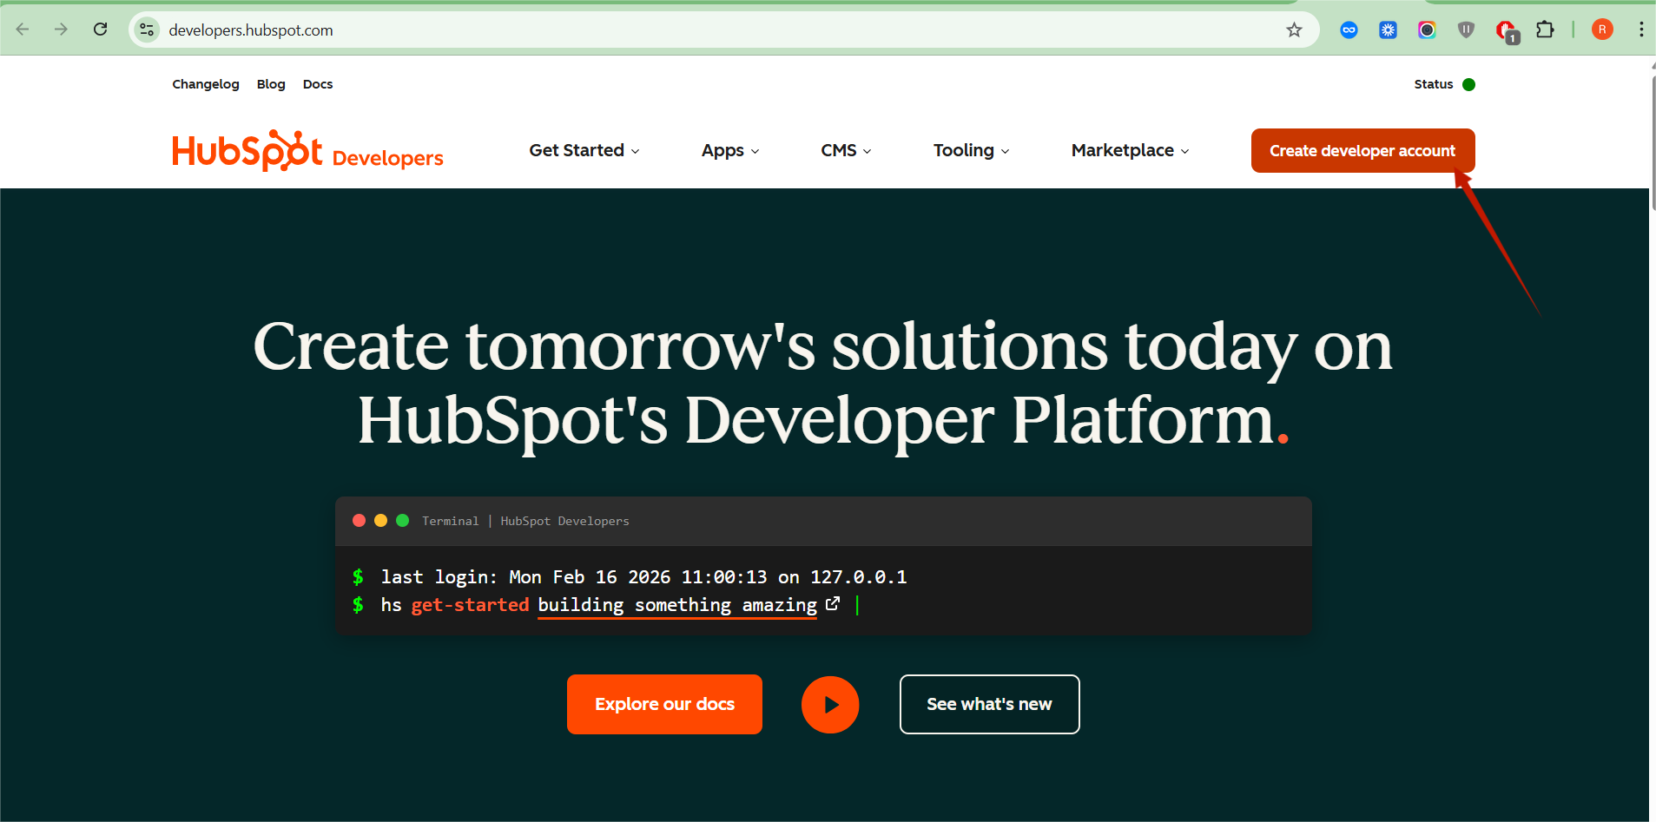Screen dimensions: 1656x822
Task: Open the Chrome profile avatar
Action: coord(1602,30)
